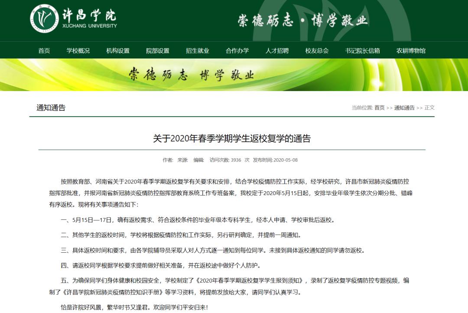
Task: Open the 人才招聘 menu item
Action: (277, 51)
